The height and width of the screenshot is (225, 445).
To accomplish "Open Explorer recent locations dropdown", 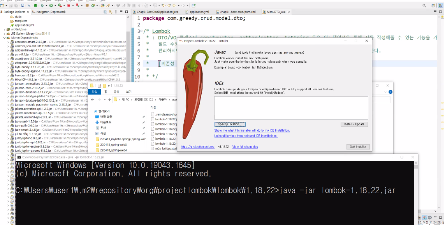I will [105, 100].
